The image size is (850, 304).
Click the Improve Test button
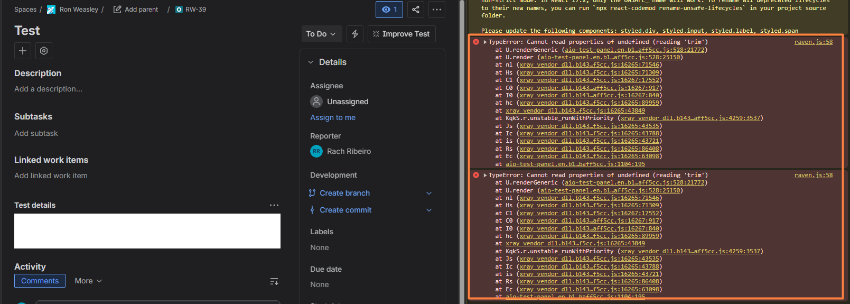401,34
